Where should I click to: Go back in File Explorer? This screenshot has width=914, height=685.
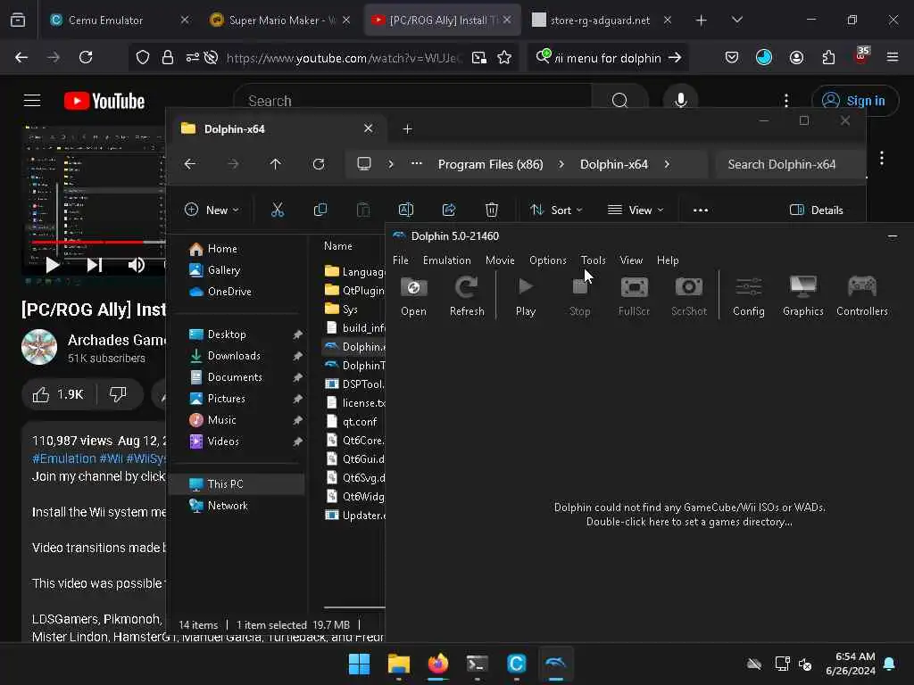click(190, 164)
